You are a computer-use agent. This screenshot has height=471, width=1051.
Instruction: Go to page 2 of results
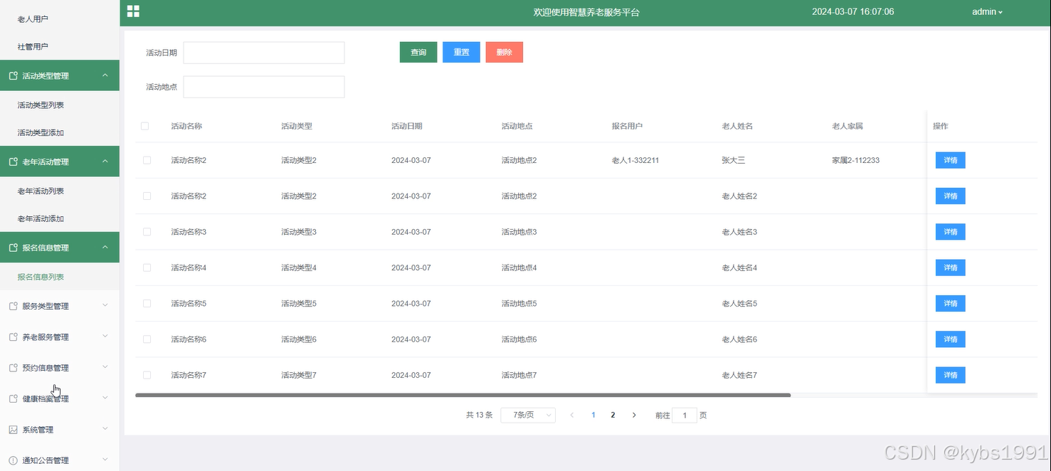click(x=613, y=415)
